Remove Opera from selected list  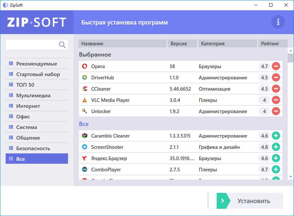pos(276,66)
